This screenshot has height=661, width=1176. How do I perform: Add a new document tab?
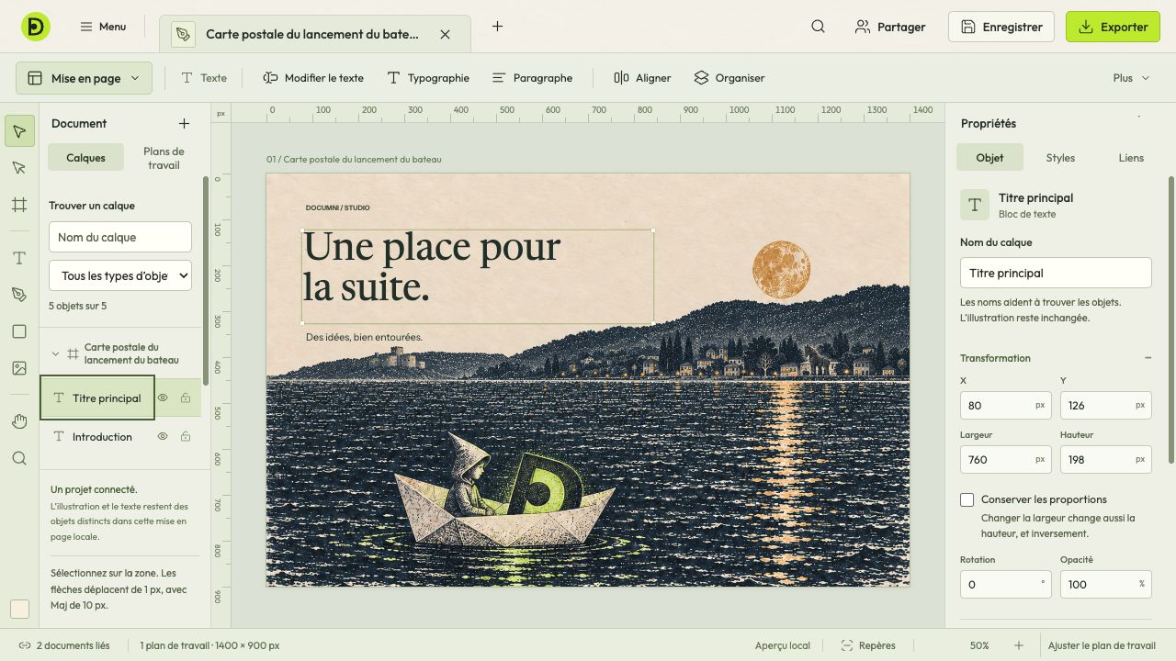(x=497, y=27)
